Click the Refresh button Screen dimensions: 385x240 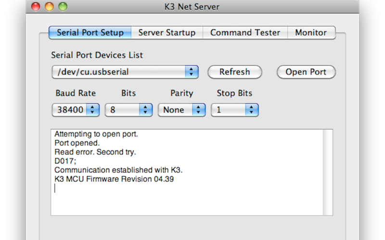pos(234,72)
